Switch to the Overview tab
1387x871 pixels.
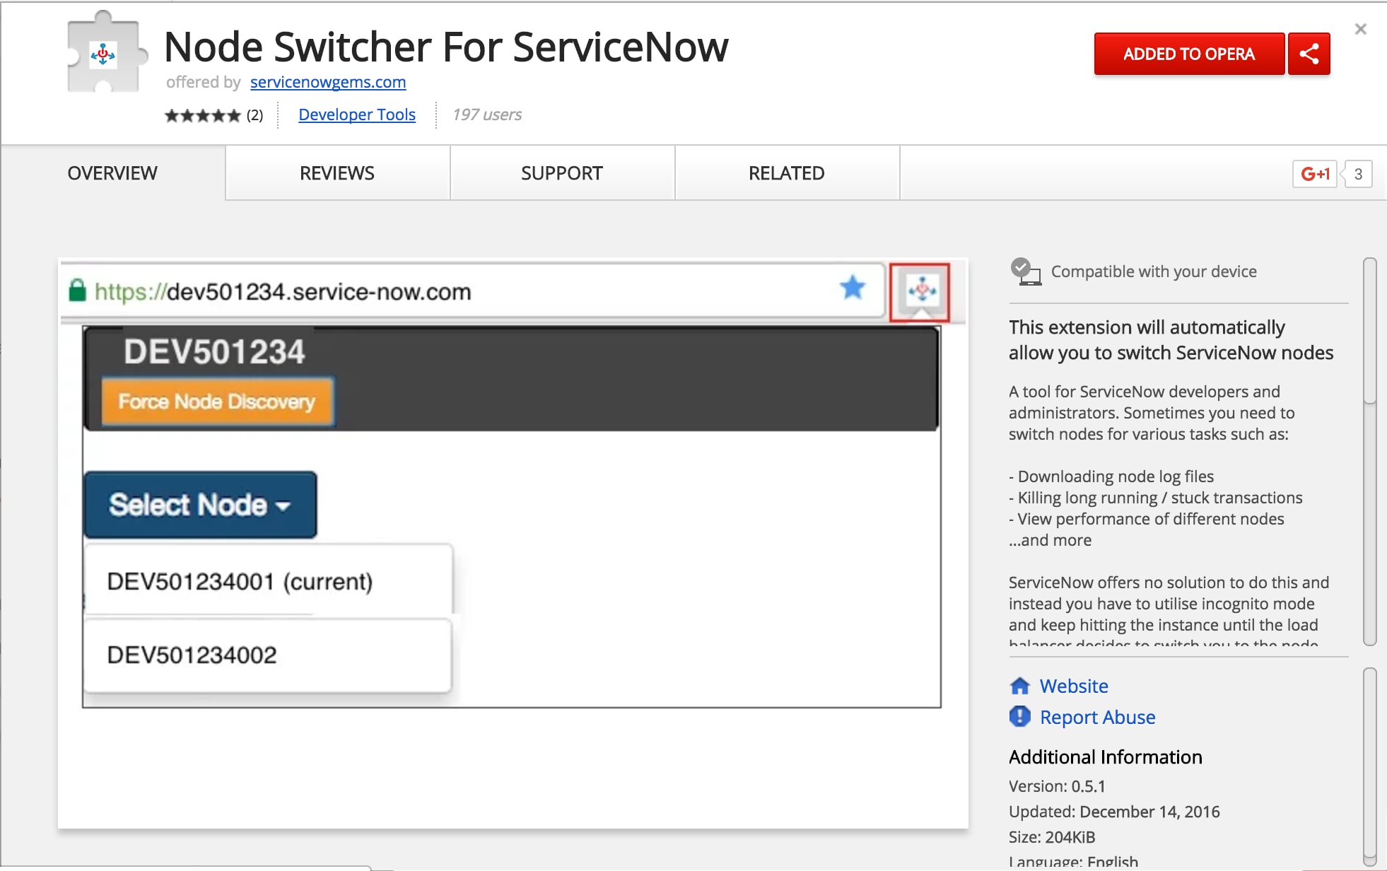tap(112, 173)
